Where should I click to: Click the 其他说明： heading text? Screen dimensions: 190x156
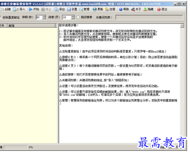coord(66,45)
